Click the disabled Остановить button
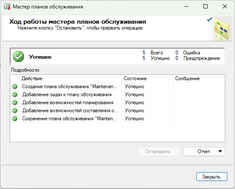The image size is (235, 189). click(159, 151)
